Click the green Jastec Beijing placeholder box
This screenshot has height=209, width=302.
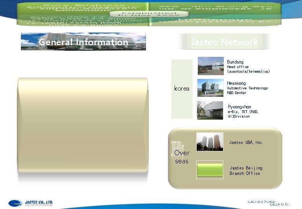(210, 170)
